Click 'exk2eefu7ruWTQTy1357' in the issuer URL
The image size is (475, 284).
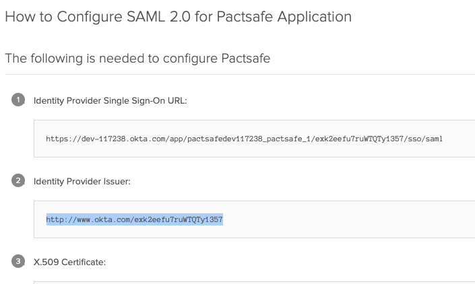(179, 219)
